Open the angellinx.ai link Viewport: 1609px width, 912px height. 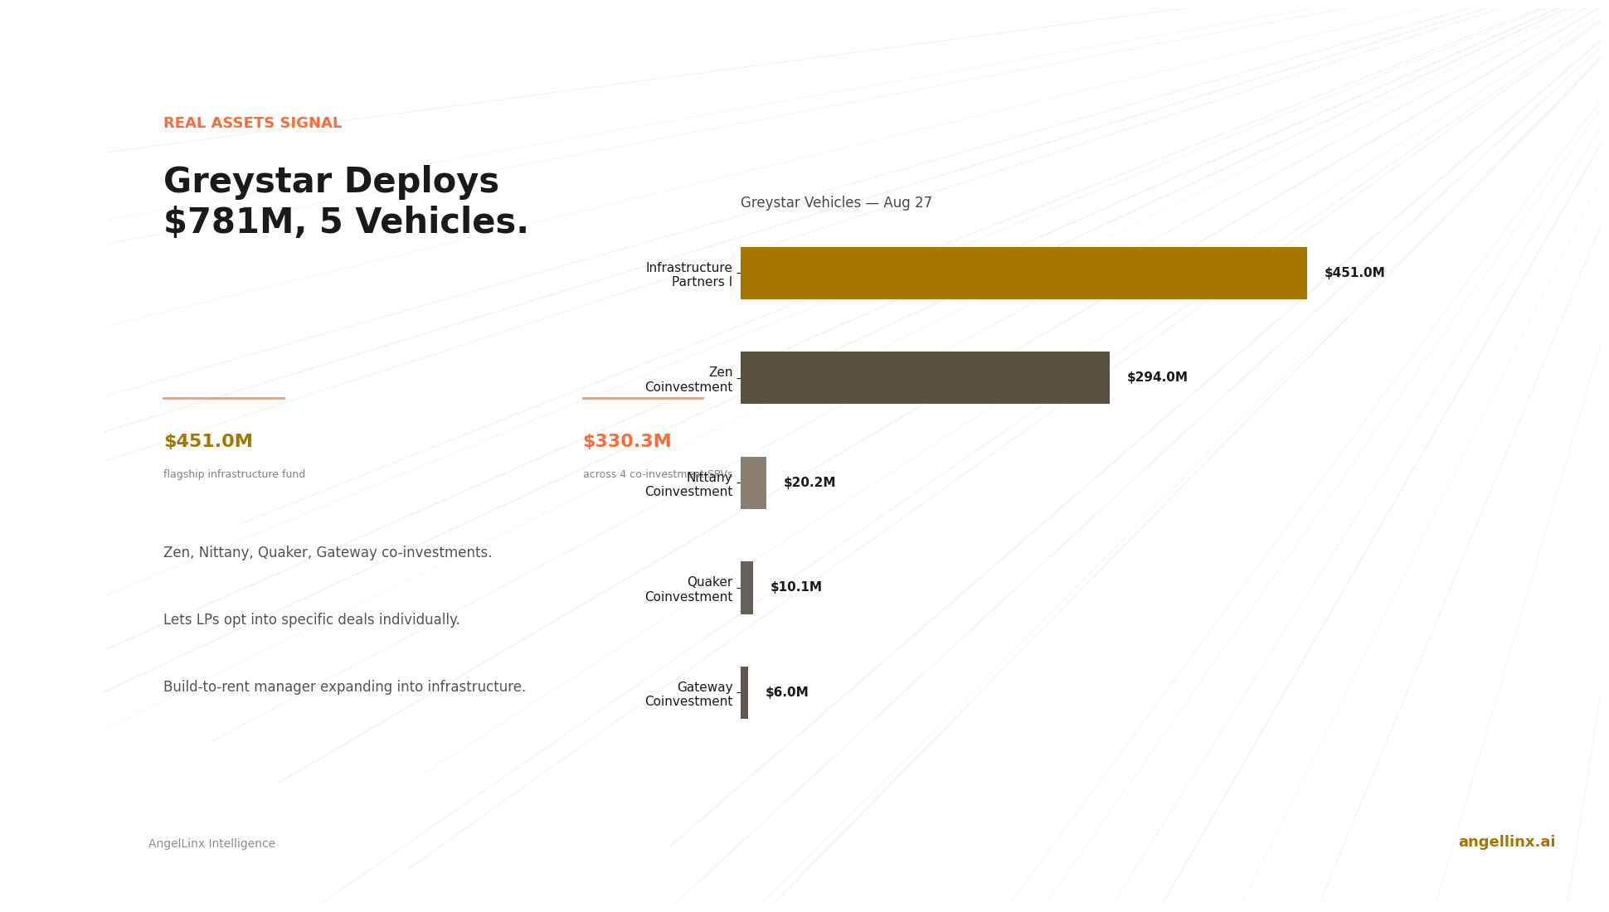coord(1506,842)
